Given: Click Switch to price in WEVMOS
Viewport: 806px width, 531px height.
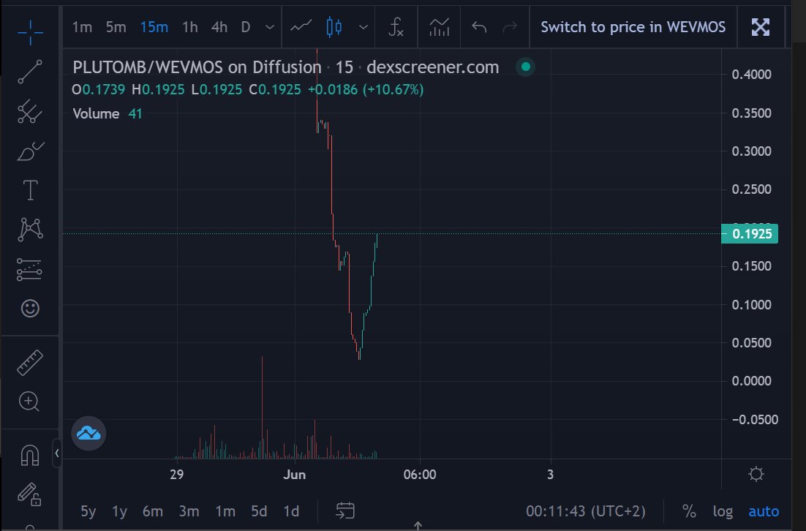Looking at the screenshot, I should [x=633, y=27].
